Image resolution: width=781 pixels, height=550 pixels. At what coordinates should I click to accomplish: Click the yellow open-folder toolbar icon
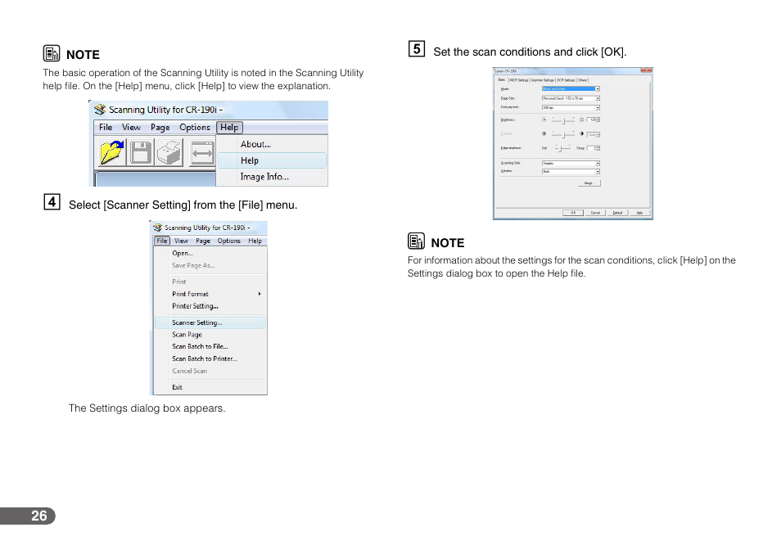click(x=111, y=152)
